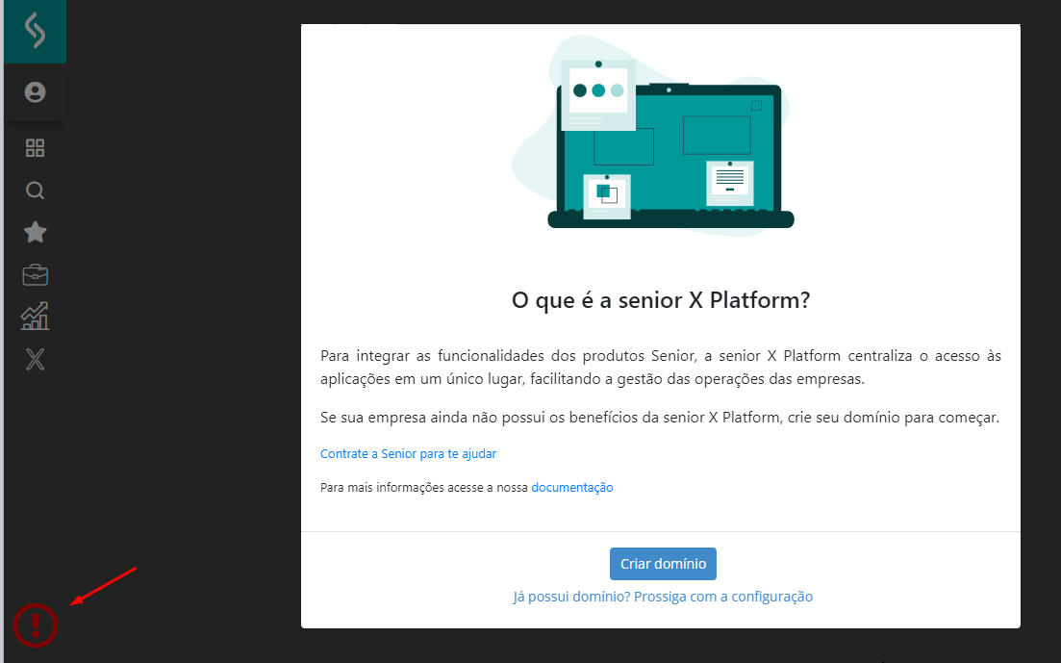The image size is (1061, 663).
Task: Open favorites via the star icon
Action: (36, 233)
